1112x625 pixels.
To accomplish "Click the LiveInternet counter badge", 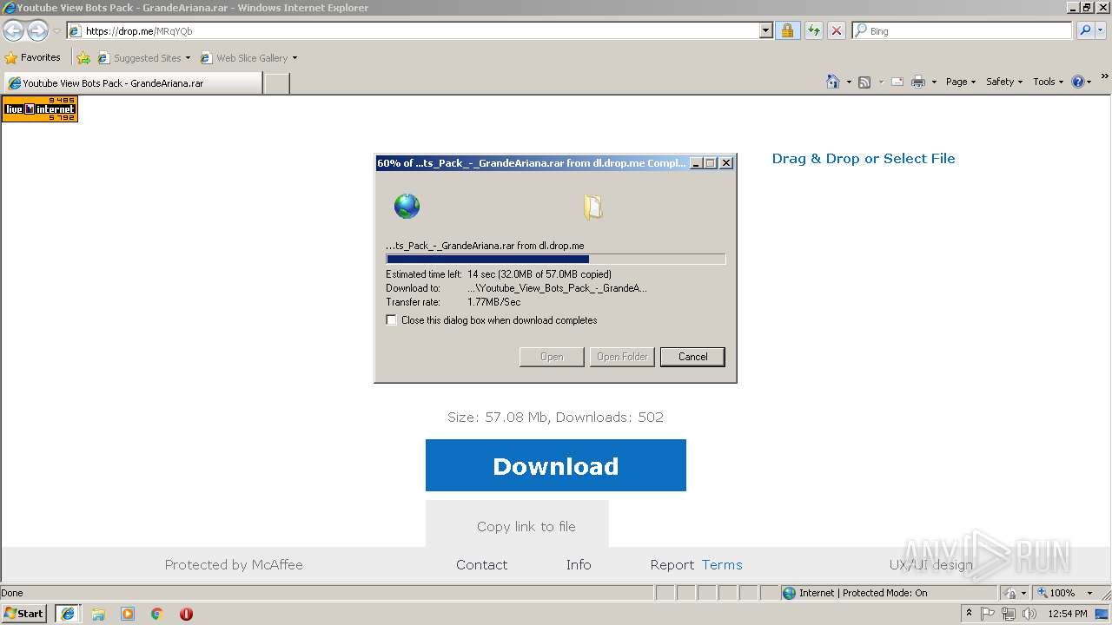I will 40,109.
